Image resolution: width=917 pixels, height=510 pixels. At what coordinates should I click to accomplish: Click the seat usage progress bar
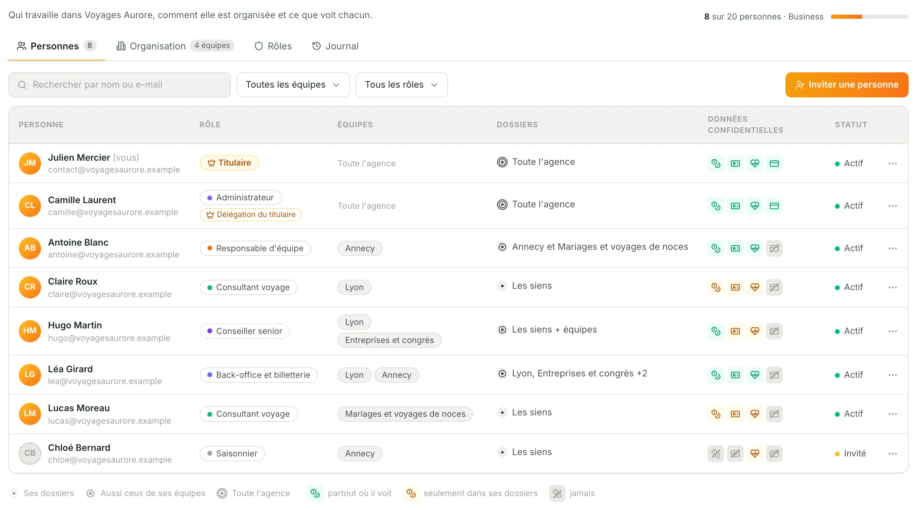(869, 16)
